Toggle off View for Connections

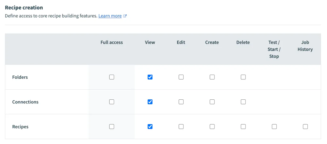150,102
